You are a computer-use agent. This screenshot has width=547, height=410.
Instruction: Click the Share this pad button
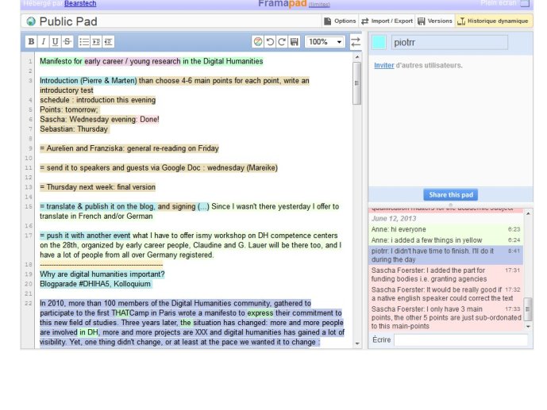451,195
